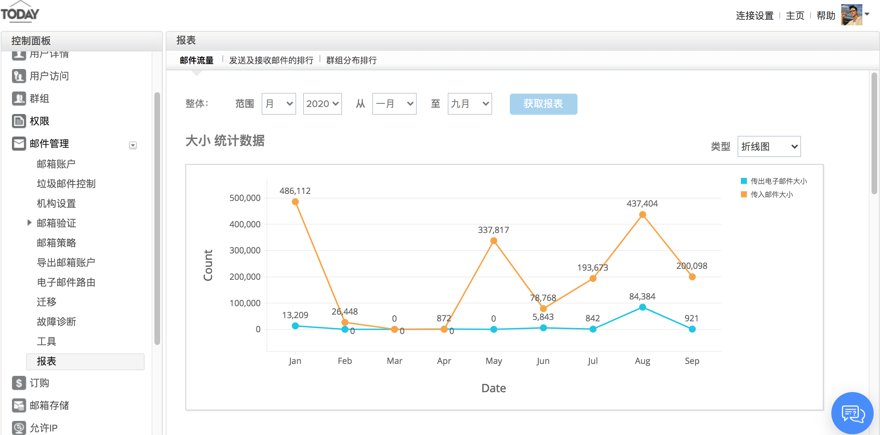Click the Subscription dollar icon
880x435 pixels.
pyautogui.click(x=19, y=383)
